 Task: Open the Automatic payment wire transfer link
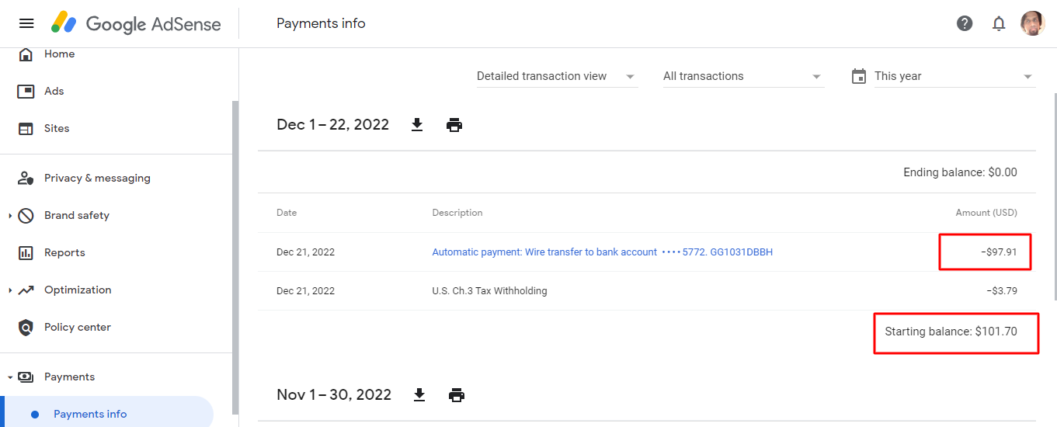click(x=602, y=252)
